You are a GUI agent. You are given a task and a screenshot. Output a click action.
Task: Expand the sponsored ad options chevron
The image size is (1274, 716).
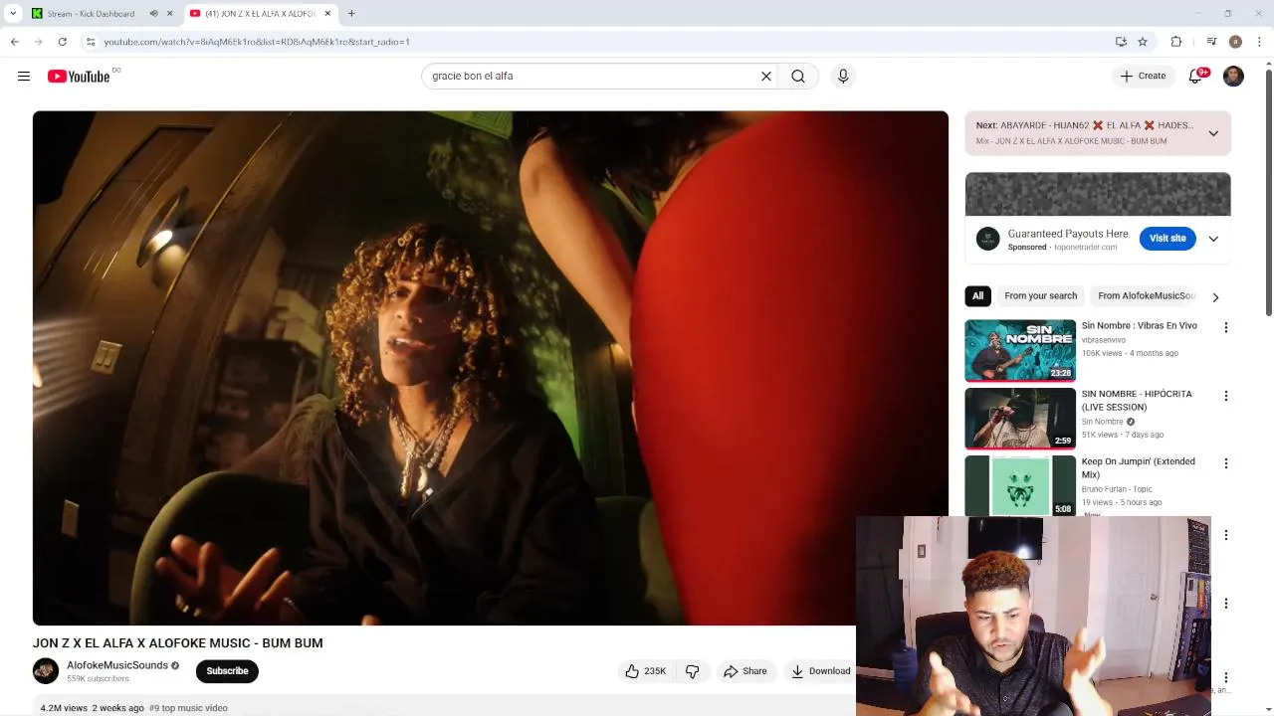pyautogui.click(x=1213, y=239)
